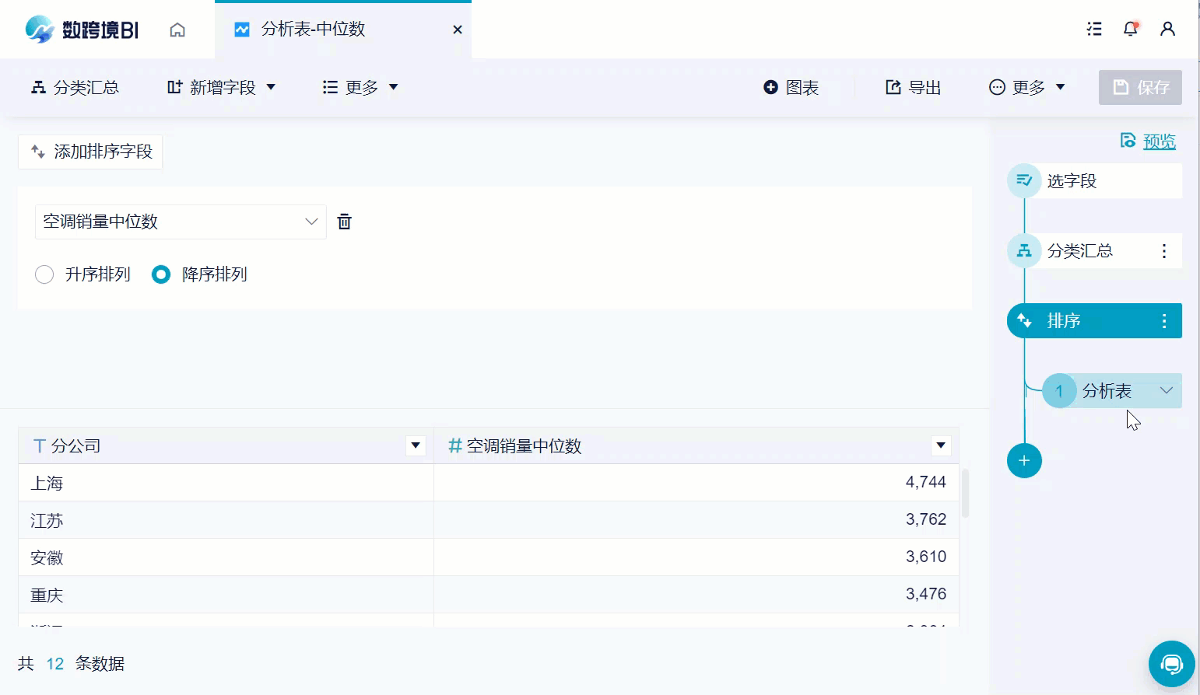This screenshot has width=1200, height=695.
Task: Select 安徽 table cell
Action: [226, 557]
